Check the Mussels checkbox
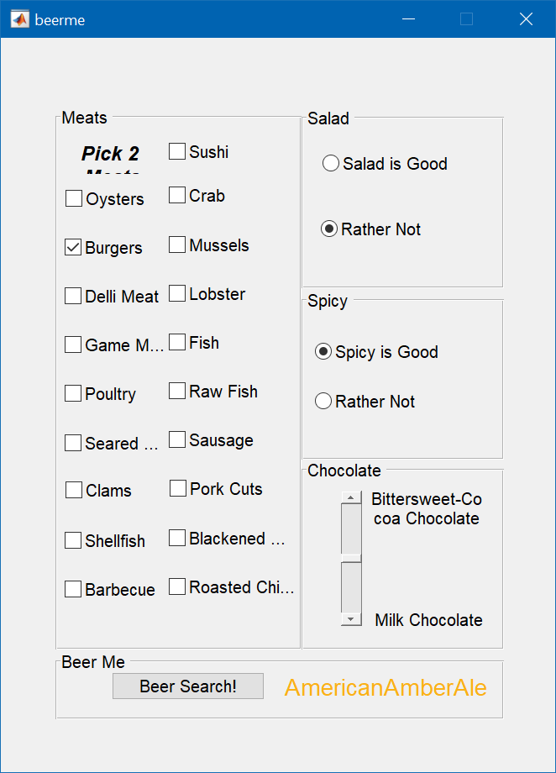Viewport: 556px width, 773px height. coord(177,245)
